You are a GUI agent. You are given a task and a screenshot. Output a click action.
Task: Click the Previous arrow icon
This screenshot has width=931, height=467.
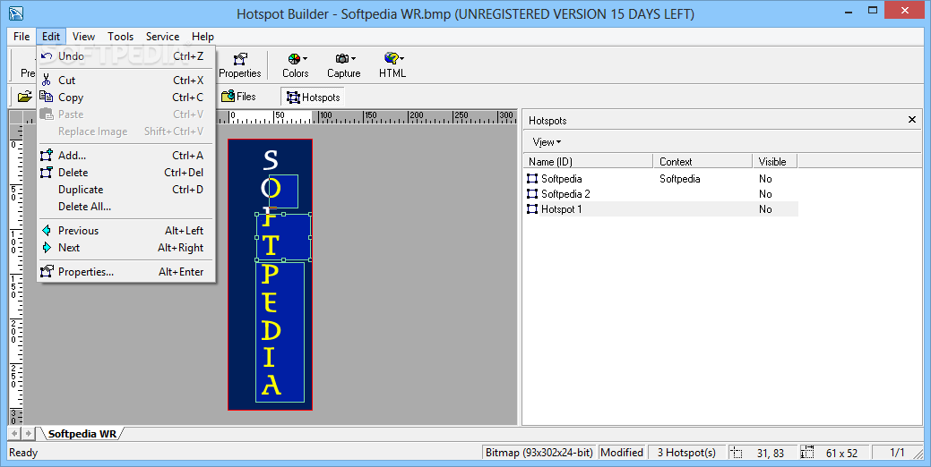click(47, 231)
